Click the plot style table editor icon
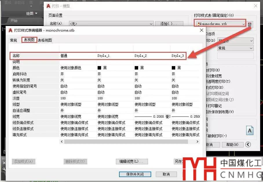Viewport: 263px width, 182px height. tap(250, 24)
